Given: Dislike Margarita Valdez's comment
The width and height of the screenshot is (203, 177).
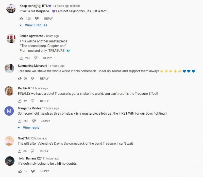Looking at the screenshot, I should coord(34,121).
